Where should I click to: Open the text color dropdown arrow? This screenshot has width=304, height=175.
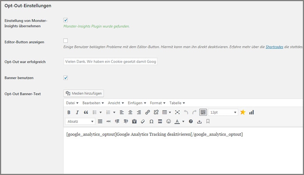[183, 121]
